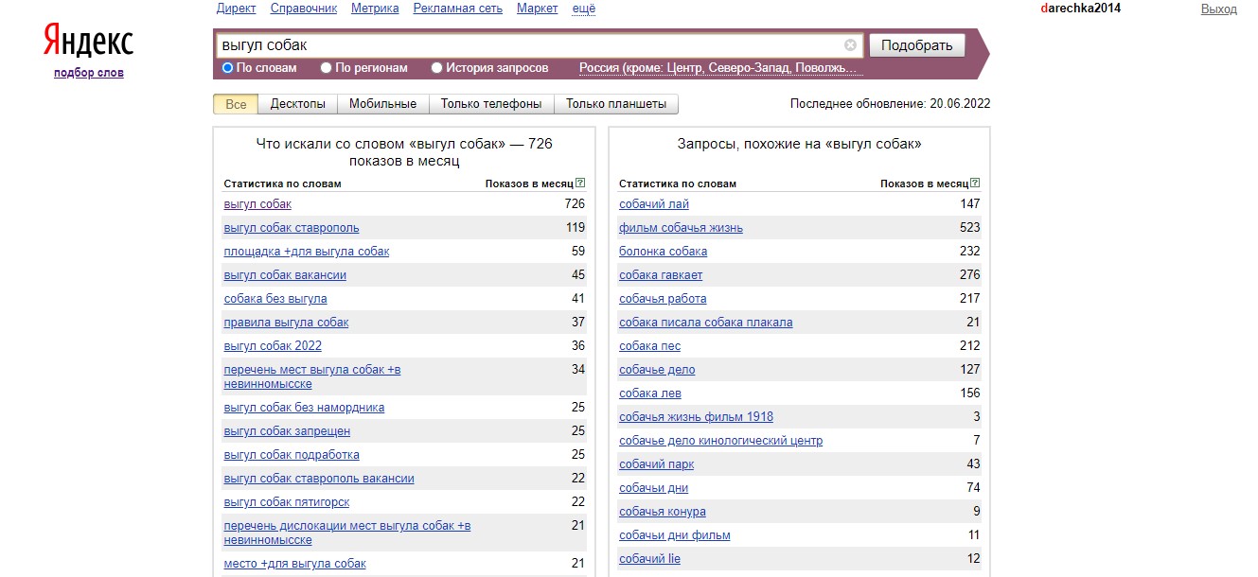The height and width of the screenshot is (577, 1258).
Task: Select the "По словам" radio button
Action: point(228,68)
